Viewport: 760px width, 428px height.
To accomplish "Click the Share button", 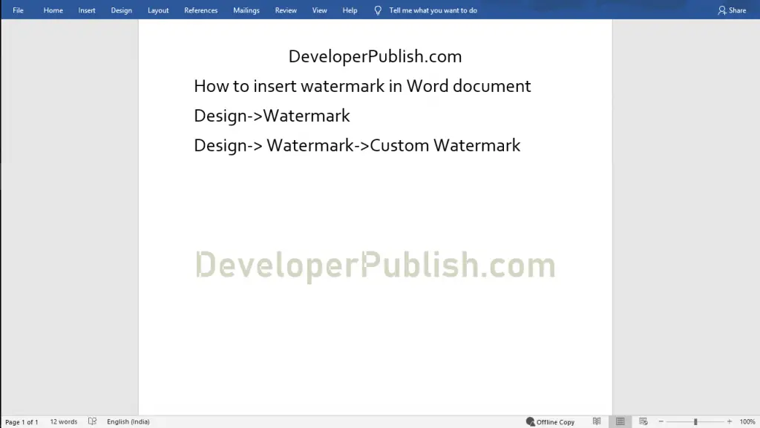I will pos(732,10).
